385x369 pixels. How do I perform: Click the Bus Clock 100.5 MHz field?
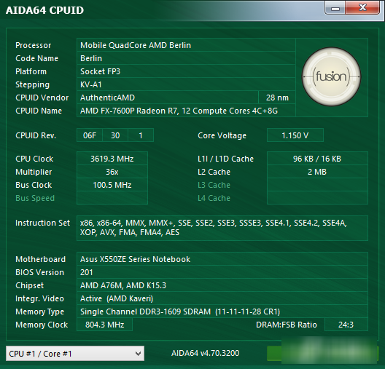[x=112, y=185]
